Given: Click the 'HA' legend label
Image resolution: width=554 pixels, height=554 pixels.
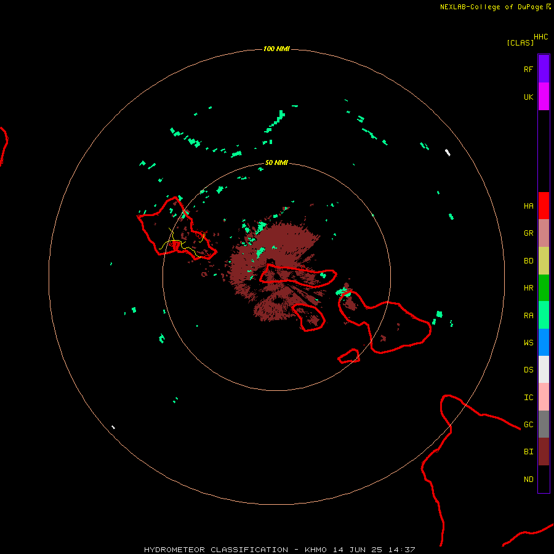Looking at the screenshot, I should coord(528,206).
